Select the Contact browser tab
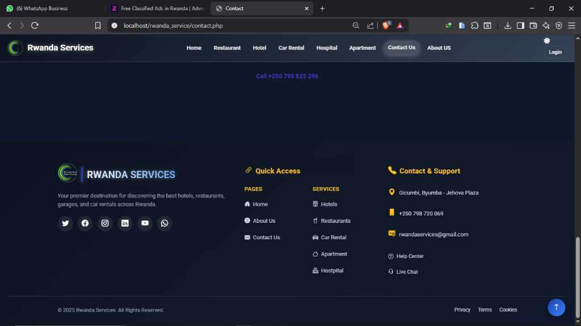Viewport: 581px width, 326px height. point(262,9)
